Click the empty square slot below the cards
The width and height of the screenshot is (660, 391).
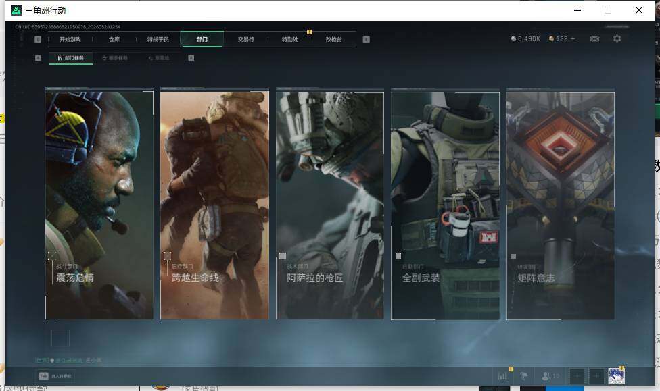pos(61,338)
